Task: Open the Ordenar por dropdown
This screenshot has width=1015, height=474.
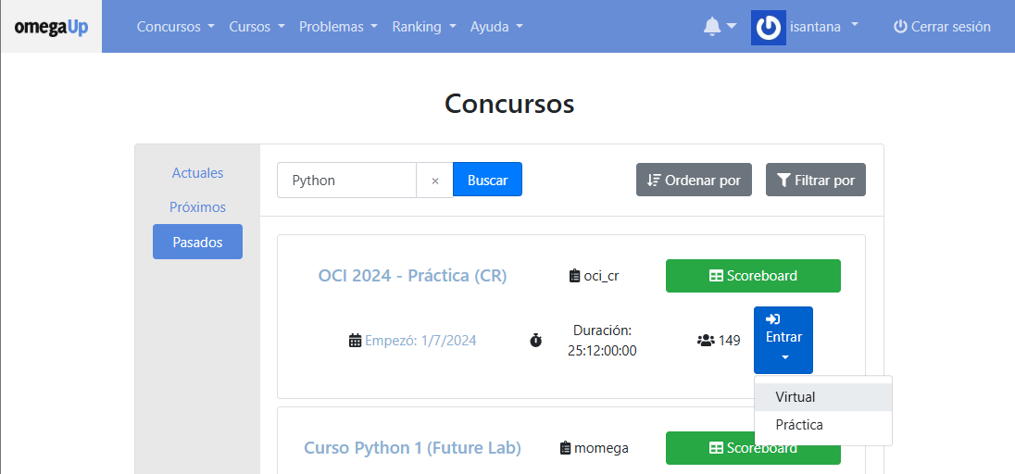Action: [694, 180]
